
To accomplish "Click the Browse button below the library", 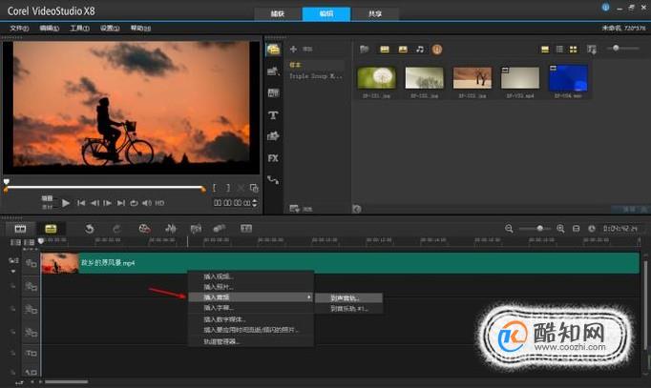I will click(x=301, y=209).
